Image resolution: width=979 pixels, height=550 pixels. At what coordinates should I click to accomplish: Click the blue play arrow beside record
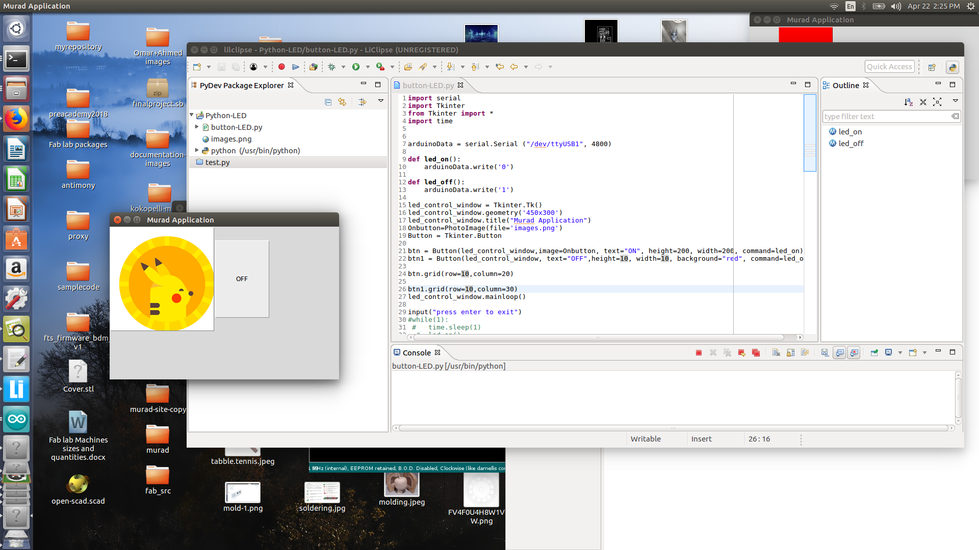[296, 67]
